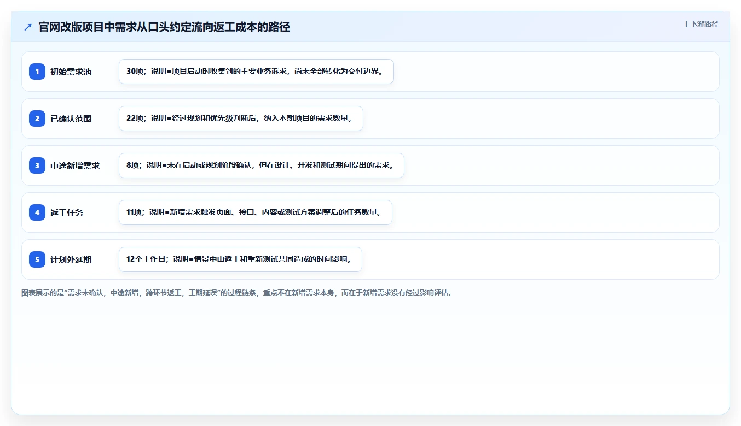Click the arrow icon beside the title
Viewport: 741px width, 426px height.
(28, 27)
